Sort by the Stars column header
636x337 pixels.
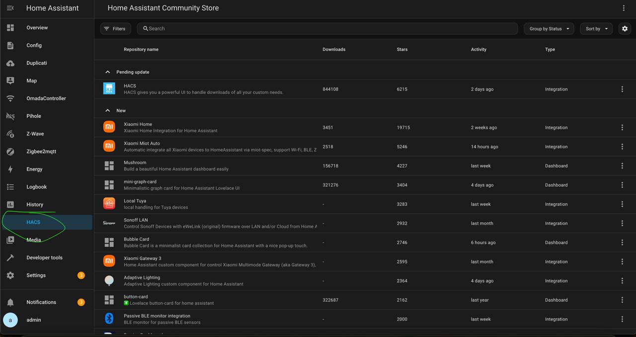click(402, 49)
